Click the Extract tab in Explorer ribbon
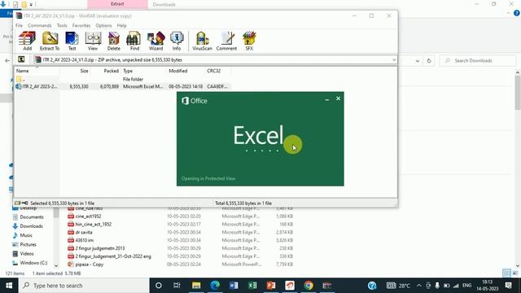 [117, 4]
